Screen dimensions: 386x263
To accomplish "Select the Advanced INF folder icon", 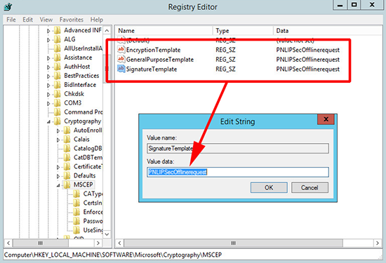I will [x=58, y=30].
